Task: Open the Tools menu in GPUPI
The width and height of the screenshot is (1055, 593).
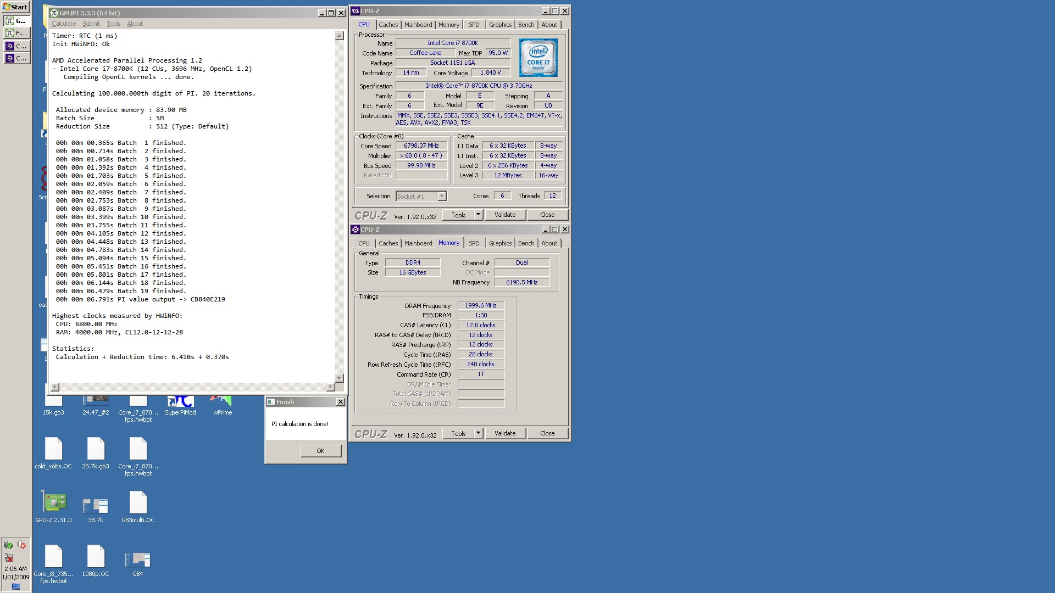Action: click(114, 24)
